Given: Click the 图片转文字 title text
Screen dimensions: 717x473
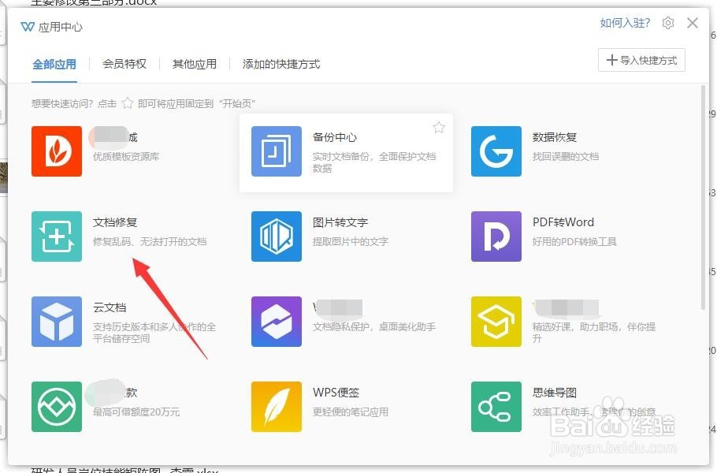Looking at the screenshot, I should (x=340, y=222).
